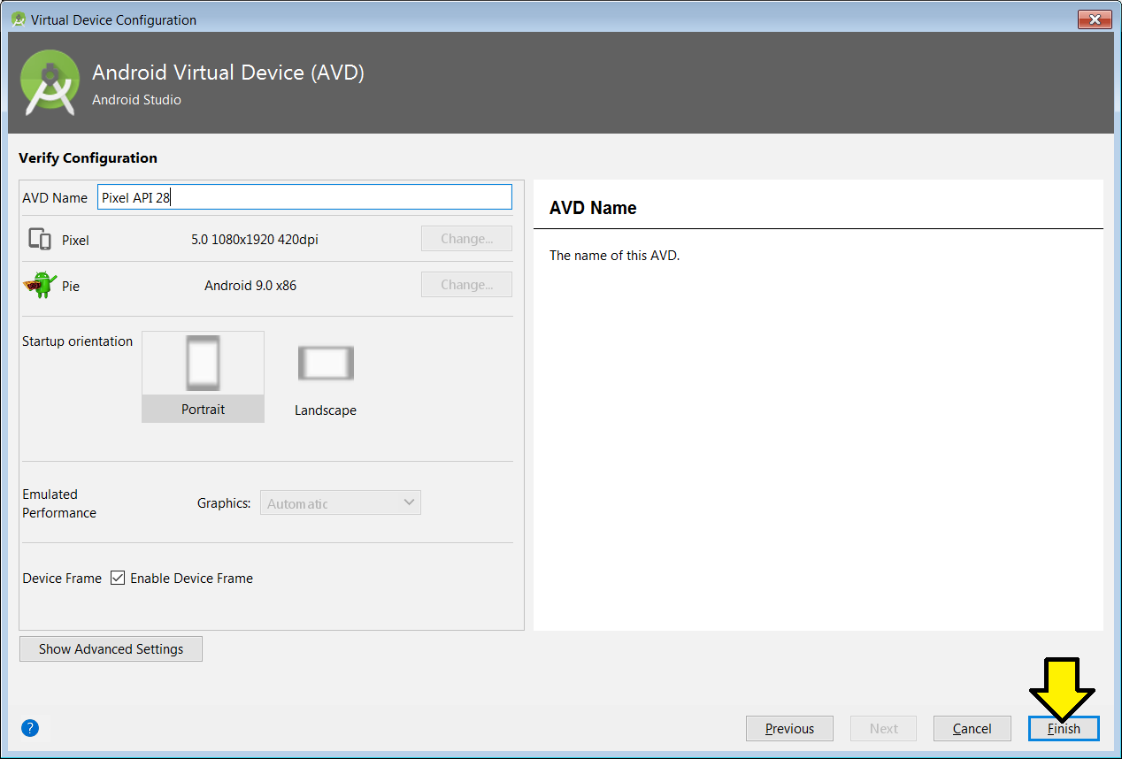Click the 'Pixel' device name label
Screen dimensions: 1122x759
pos(75,241)
